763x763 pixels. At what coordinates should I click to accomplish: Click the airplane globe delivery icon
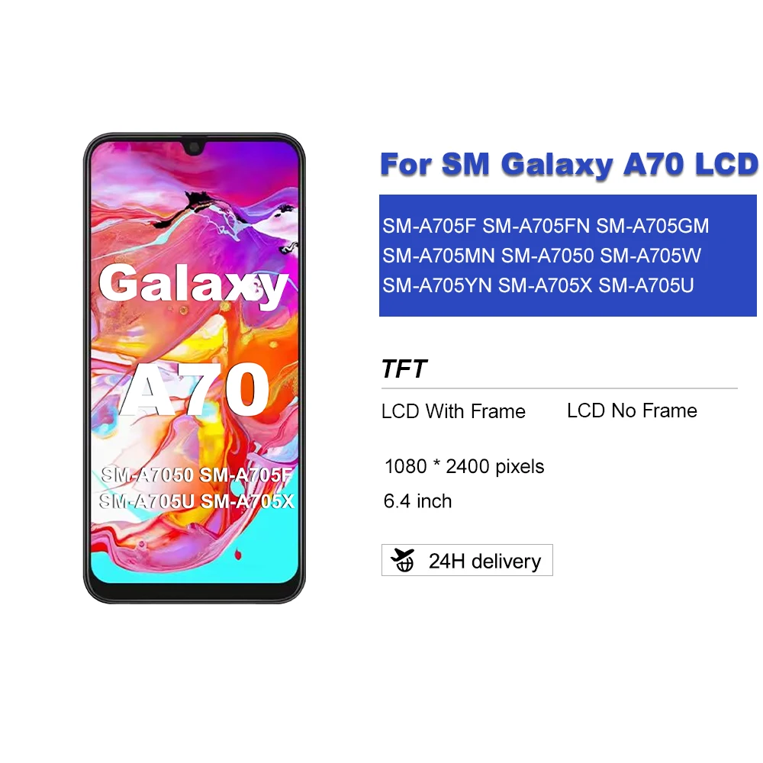(x=402, y=560)
